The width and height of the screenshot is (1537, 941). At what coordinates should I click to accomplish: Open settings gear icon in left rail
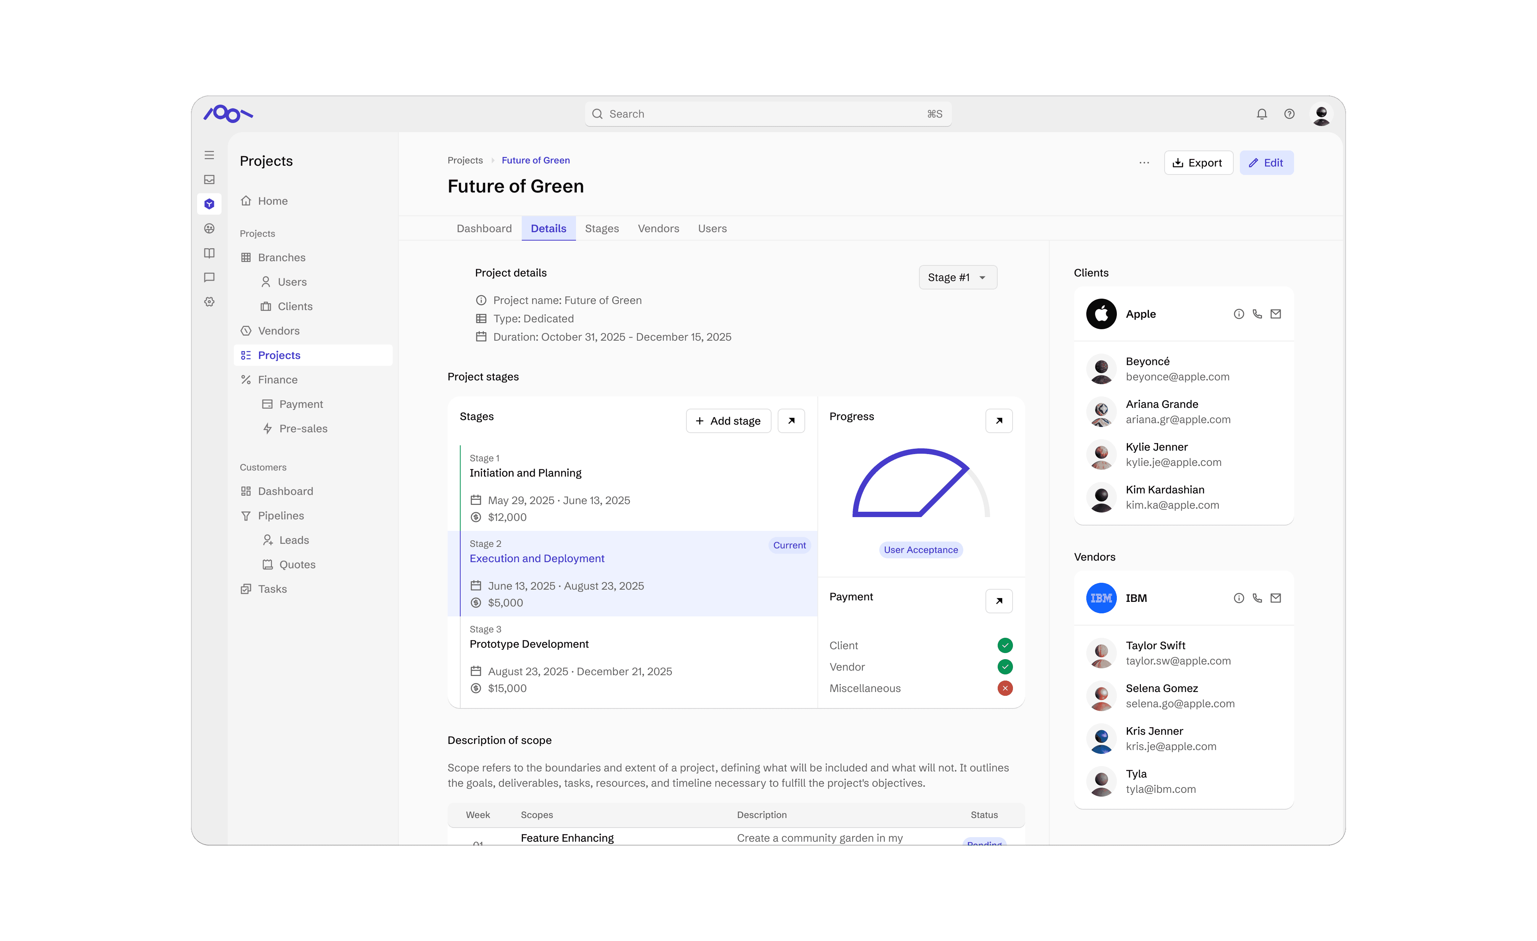tap(210, 302)
